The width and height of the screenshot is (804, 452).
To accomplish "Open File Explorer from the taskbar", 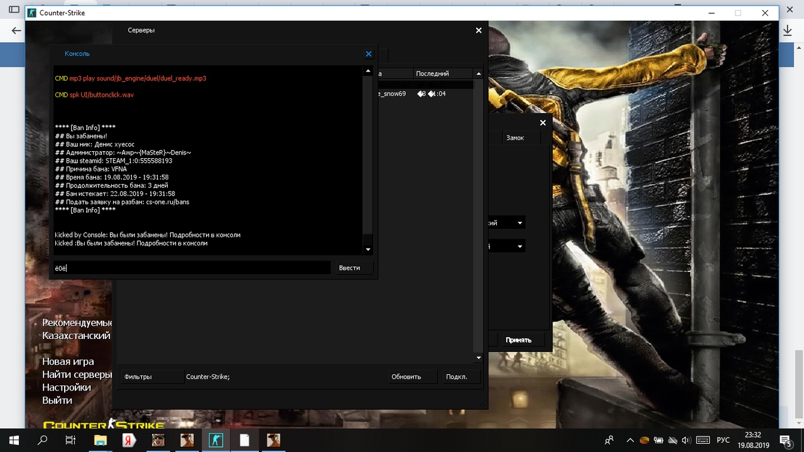I will [x=100, y=440].
